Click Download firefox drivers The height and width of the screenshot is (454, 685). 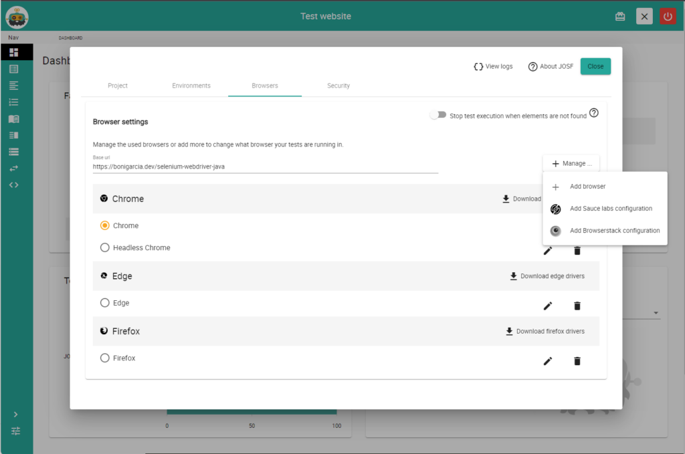point(545,331)
